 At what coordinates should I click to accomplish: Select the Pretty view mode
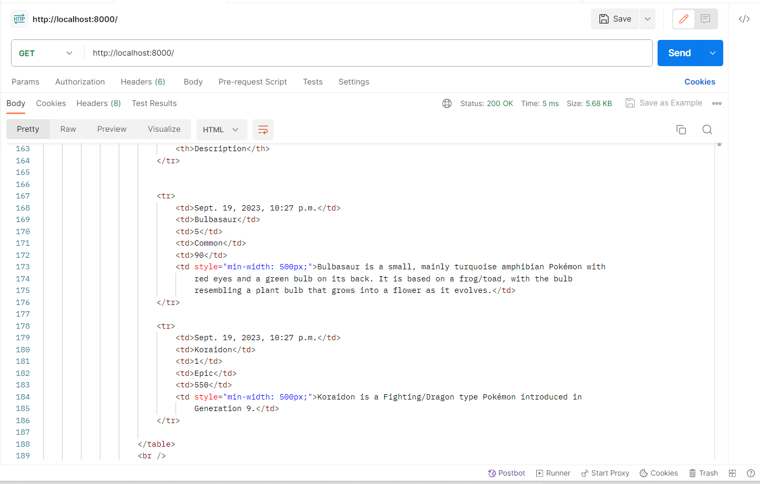[x=28, y=129]
